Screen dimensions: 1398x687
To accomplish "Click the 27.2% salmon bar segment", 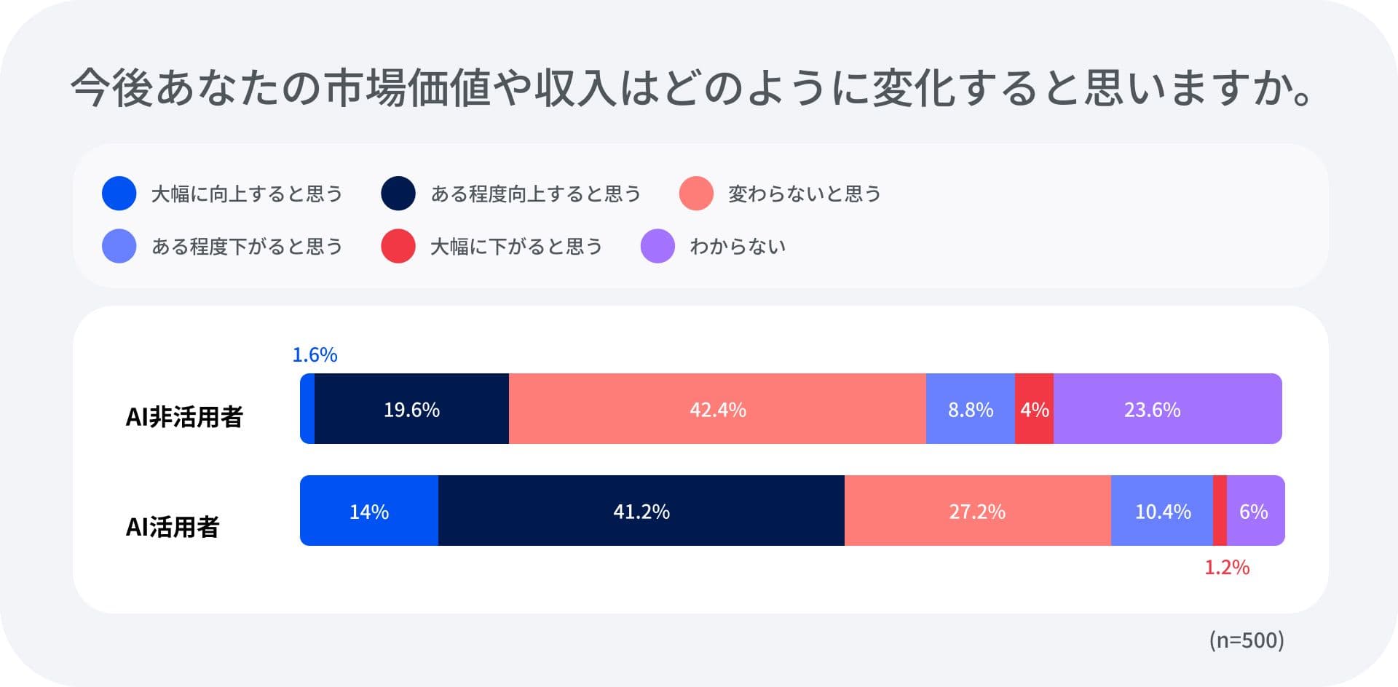I will pos(977,511).
